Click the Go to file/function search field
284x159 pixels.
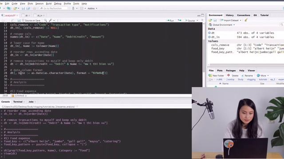click(x=54, y=8)
